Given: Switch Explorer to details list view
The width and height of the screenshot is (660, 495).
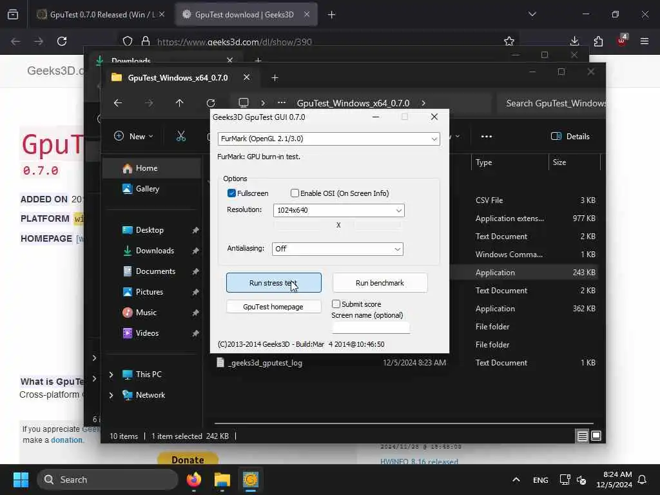Looking at the screenshot, I should (583, 436).
